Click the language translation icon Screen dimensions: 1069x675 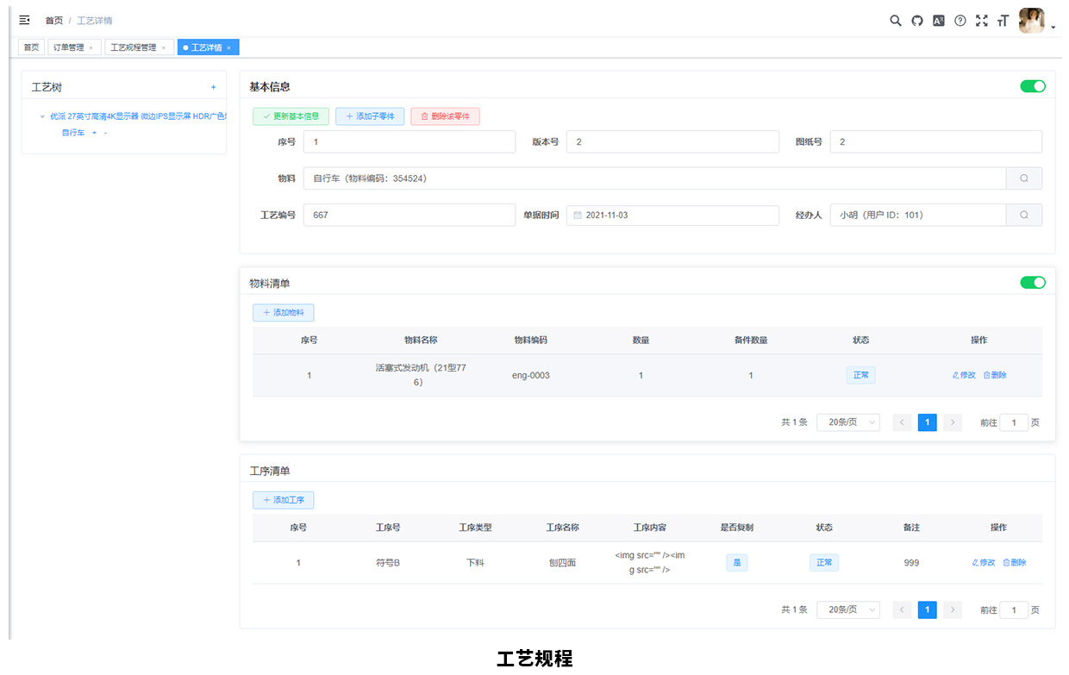[939, 21]
